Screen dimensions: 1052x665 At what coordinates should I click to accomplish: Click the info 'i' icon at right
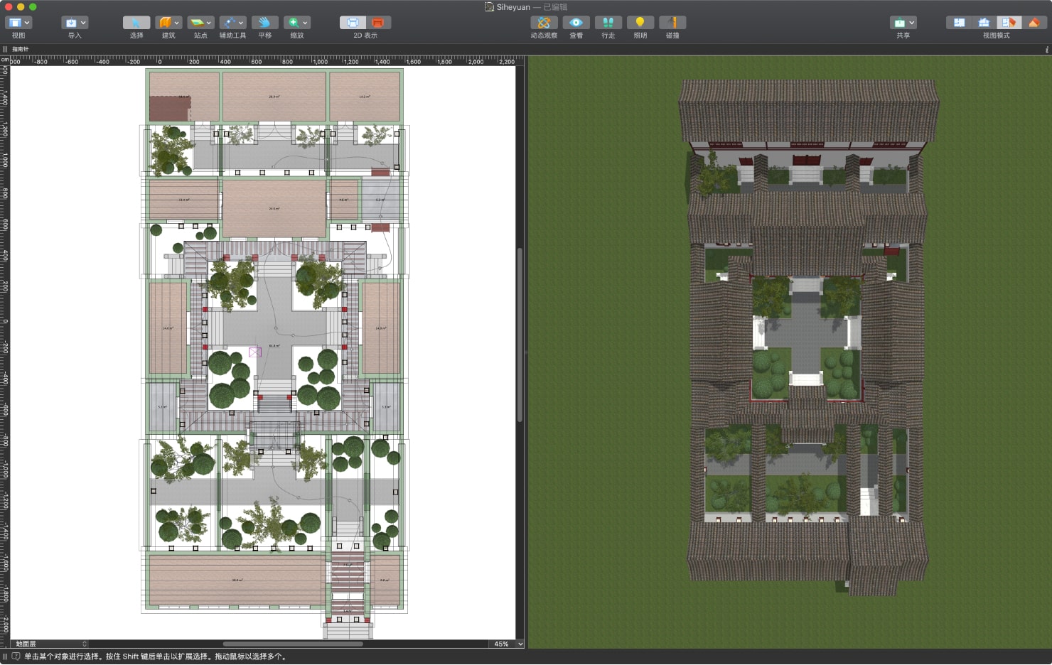pyautogui.click(x=1047, y=50)
